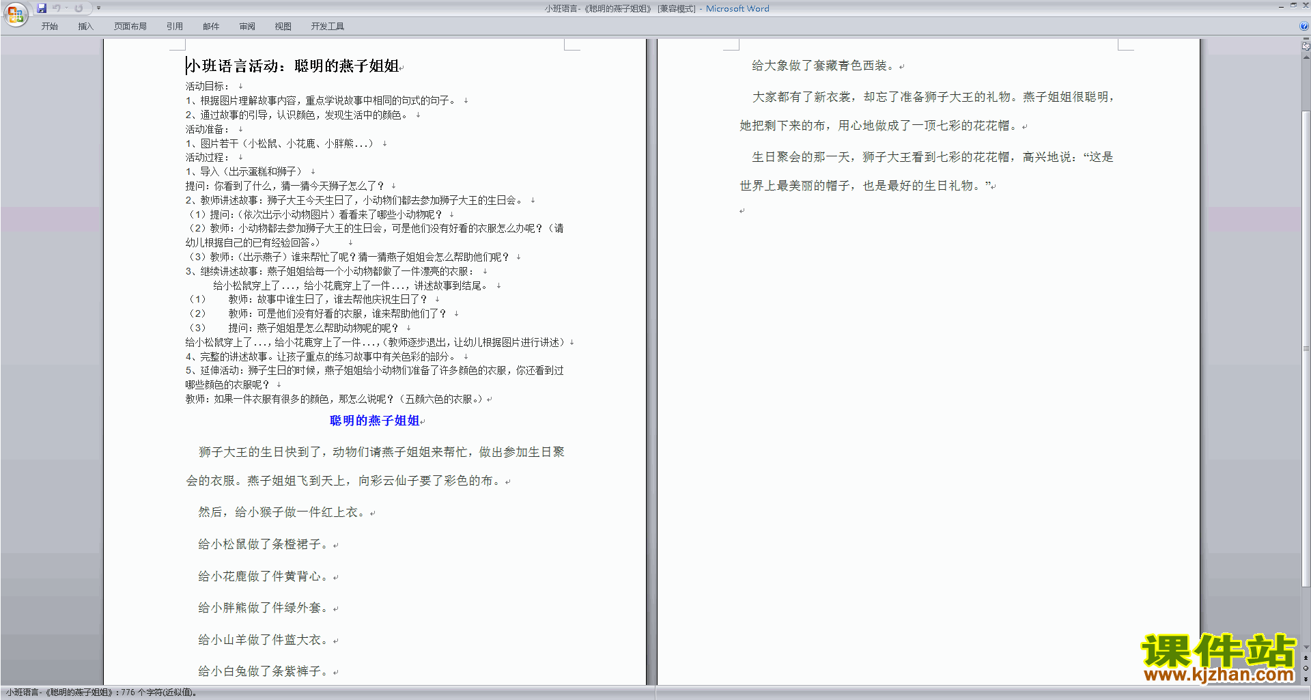Click the line 1、图片若干（小松鼠、小花鹿、小胖熊...）

281,143
